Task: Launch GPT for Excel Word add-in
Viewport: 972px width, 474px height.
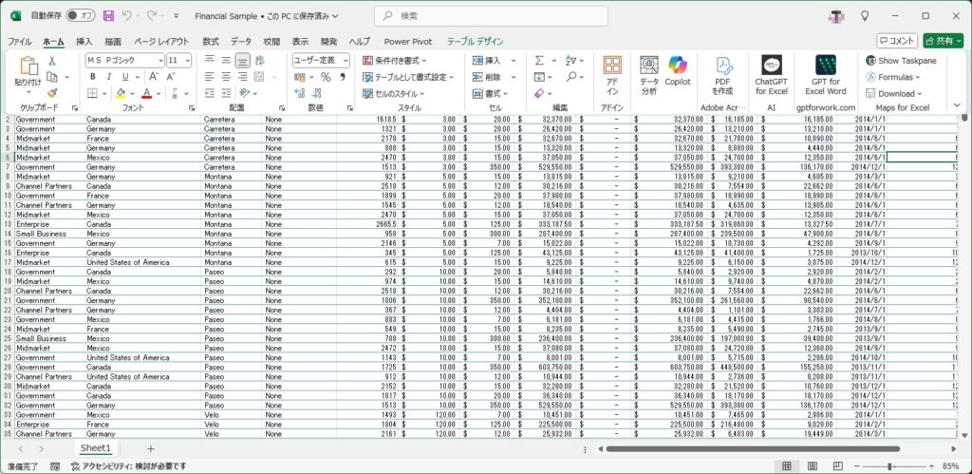Action: tap(825, 75)
